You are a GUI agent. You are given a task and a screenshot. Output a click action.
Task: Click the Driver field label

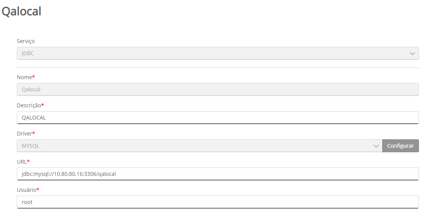pyautogui.click(x=24, y=134)
